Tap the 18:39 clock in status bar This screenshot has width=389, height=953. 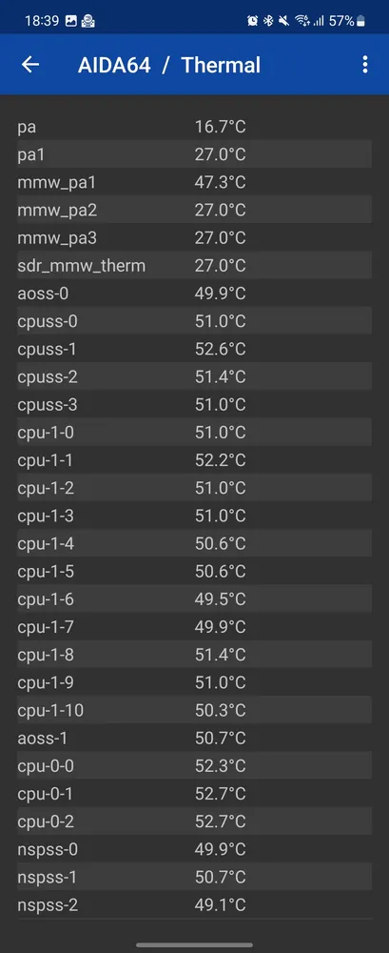(x=41, y=21)
